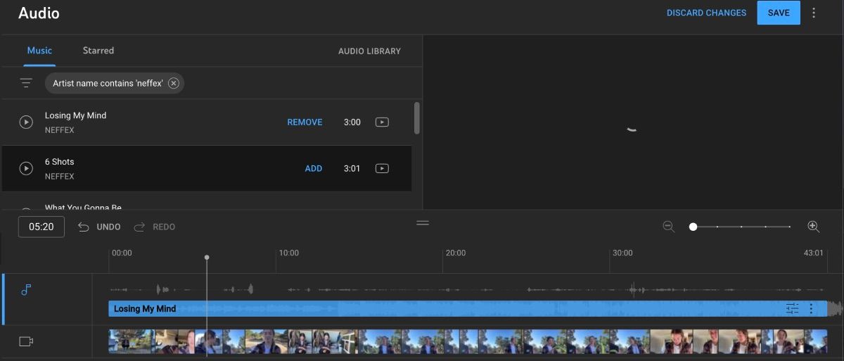The height and width of the screenshot is (361, 844).
Task: Open Losing My Mind clip options menu
Action: click(811, 308)
